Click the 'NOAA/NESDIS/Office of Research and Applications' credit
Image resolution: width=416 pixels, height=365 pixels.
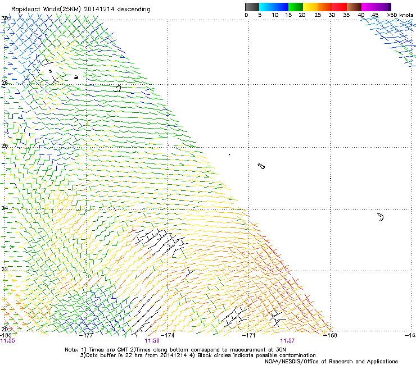tap(331, 362)
